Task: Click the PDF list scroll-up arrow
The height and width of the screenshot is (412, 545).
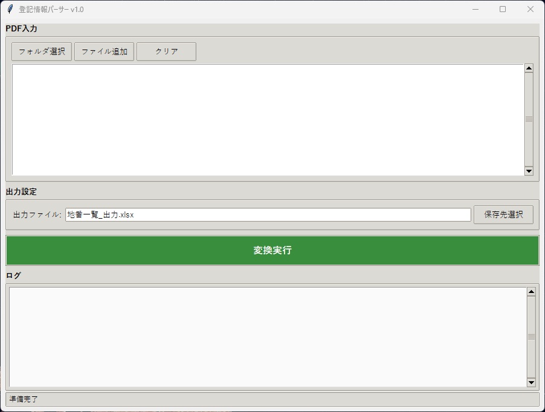Action: pyautogui.click(x=530, y=66)
